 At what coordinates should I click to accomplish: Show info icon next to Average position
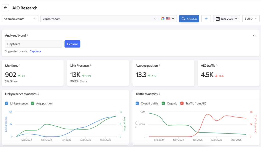(160, 65)
